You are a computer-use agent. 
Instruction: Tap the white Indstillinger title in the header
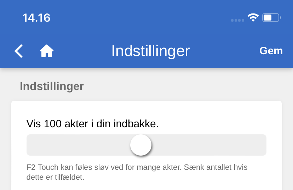point(150,51)
